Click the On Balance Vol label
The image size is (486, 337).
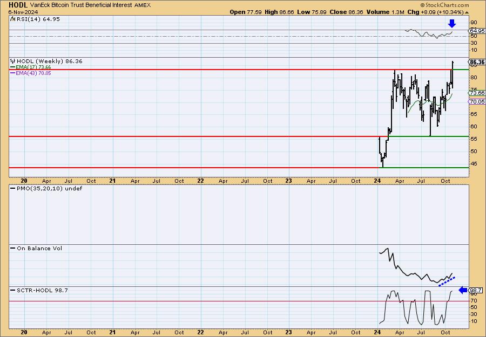[39, 248]
